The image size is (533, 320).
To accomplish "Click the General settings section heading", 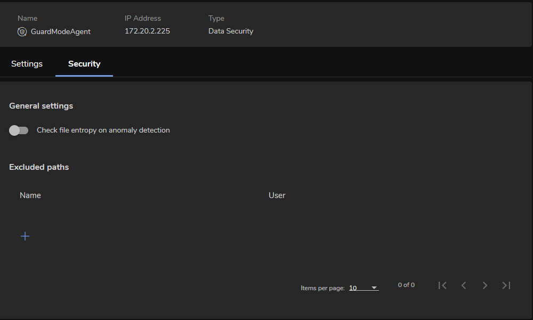I will pyautogui.click(x=41, y=106).
